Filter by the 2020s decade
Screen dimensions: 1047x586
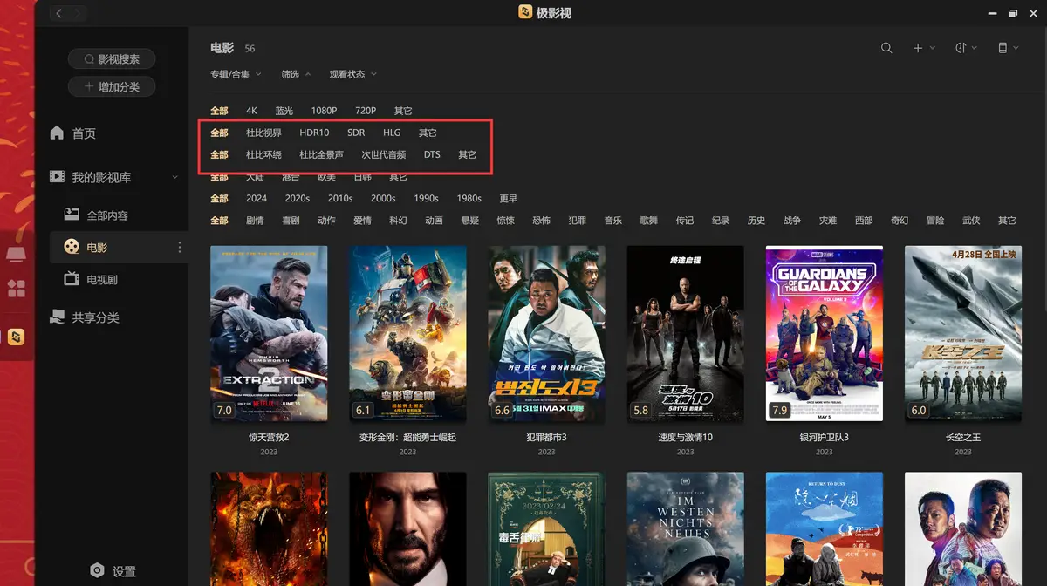(298, 198)
